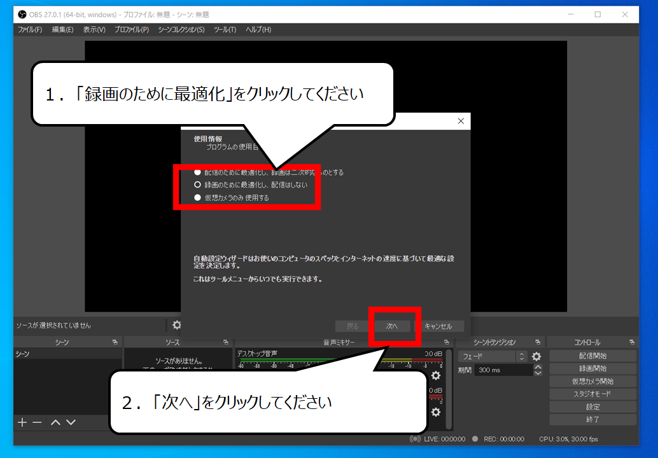Click the 終了 button to exit OBS
The height and width of the screenshot is (458, 658).
tap(592, 419)
